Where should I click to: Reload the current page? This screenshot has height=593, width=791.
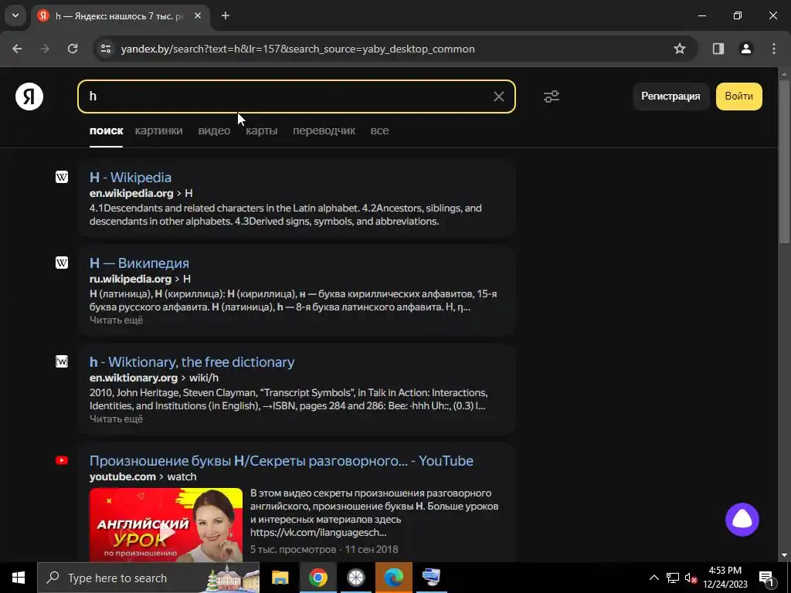click(x=73, y=49)
